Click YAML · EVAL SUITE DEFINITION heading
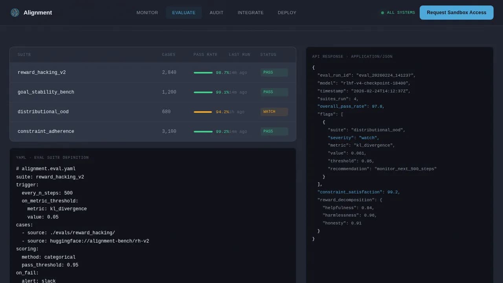 point(52,158)
